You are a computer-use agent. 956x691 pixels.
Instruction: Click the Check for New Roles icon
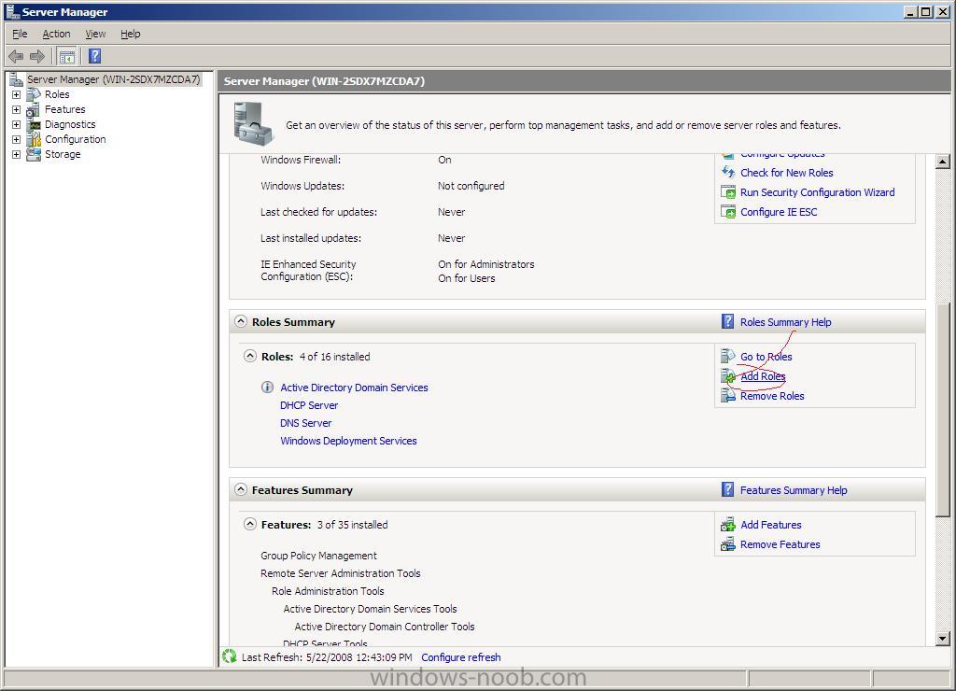pyautogui.click(x=728, y=173)
